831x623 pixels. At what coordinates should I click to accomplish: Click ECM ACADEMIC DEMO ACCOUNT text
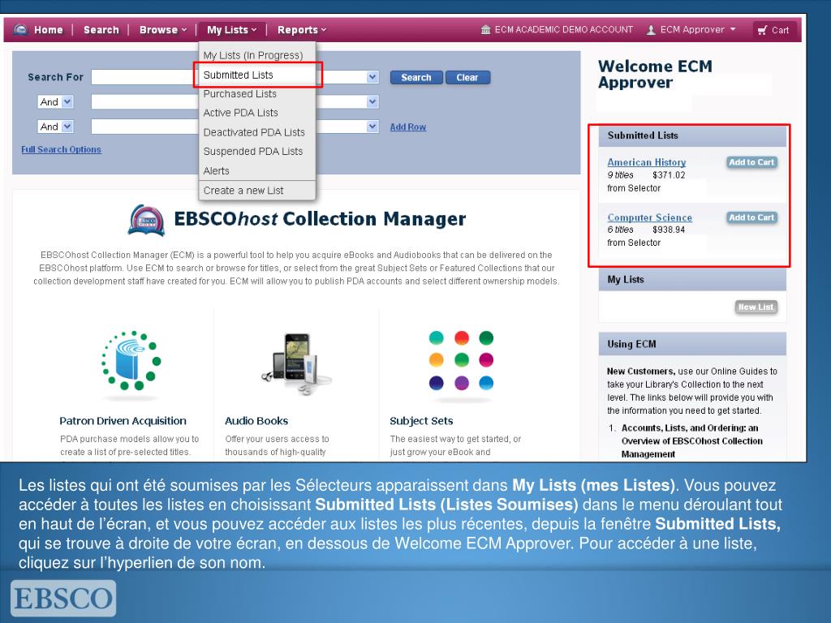coord(564,30)
